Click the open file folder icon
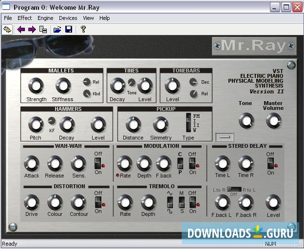This screenshot has height=249, width=304. [57, 30]
